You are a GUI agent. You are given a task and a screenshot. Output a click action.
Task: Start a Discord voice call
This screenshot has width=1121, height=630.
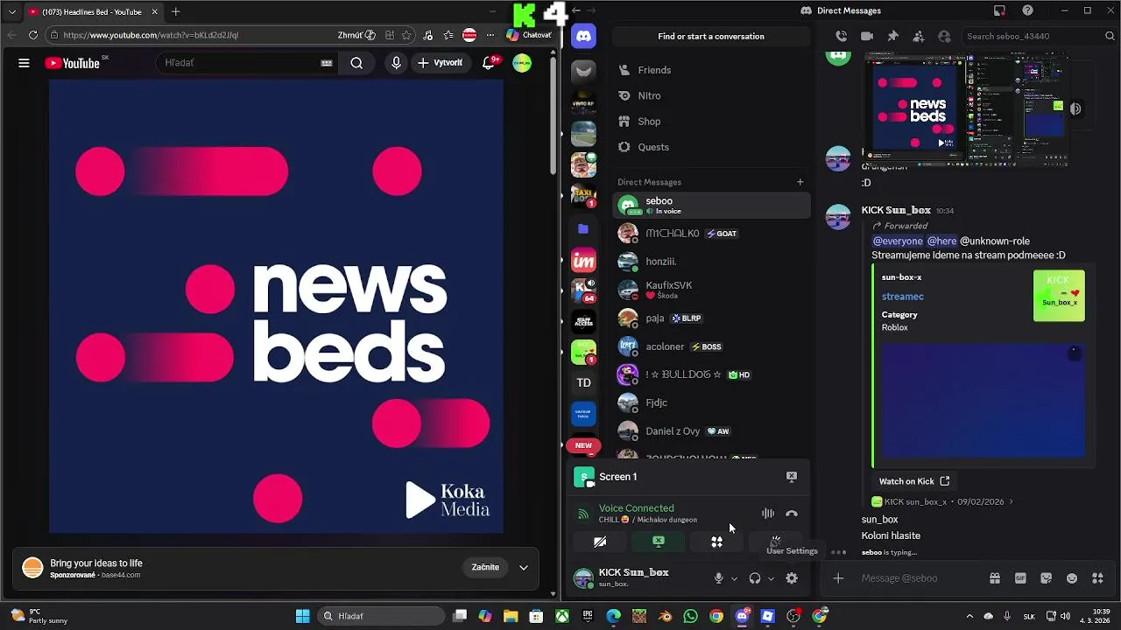842,36
